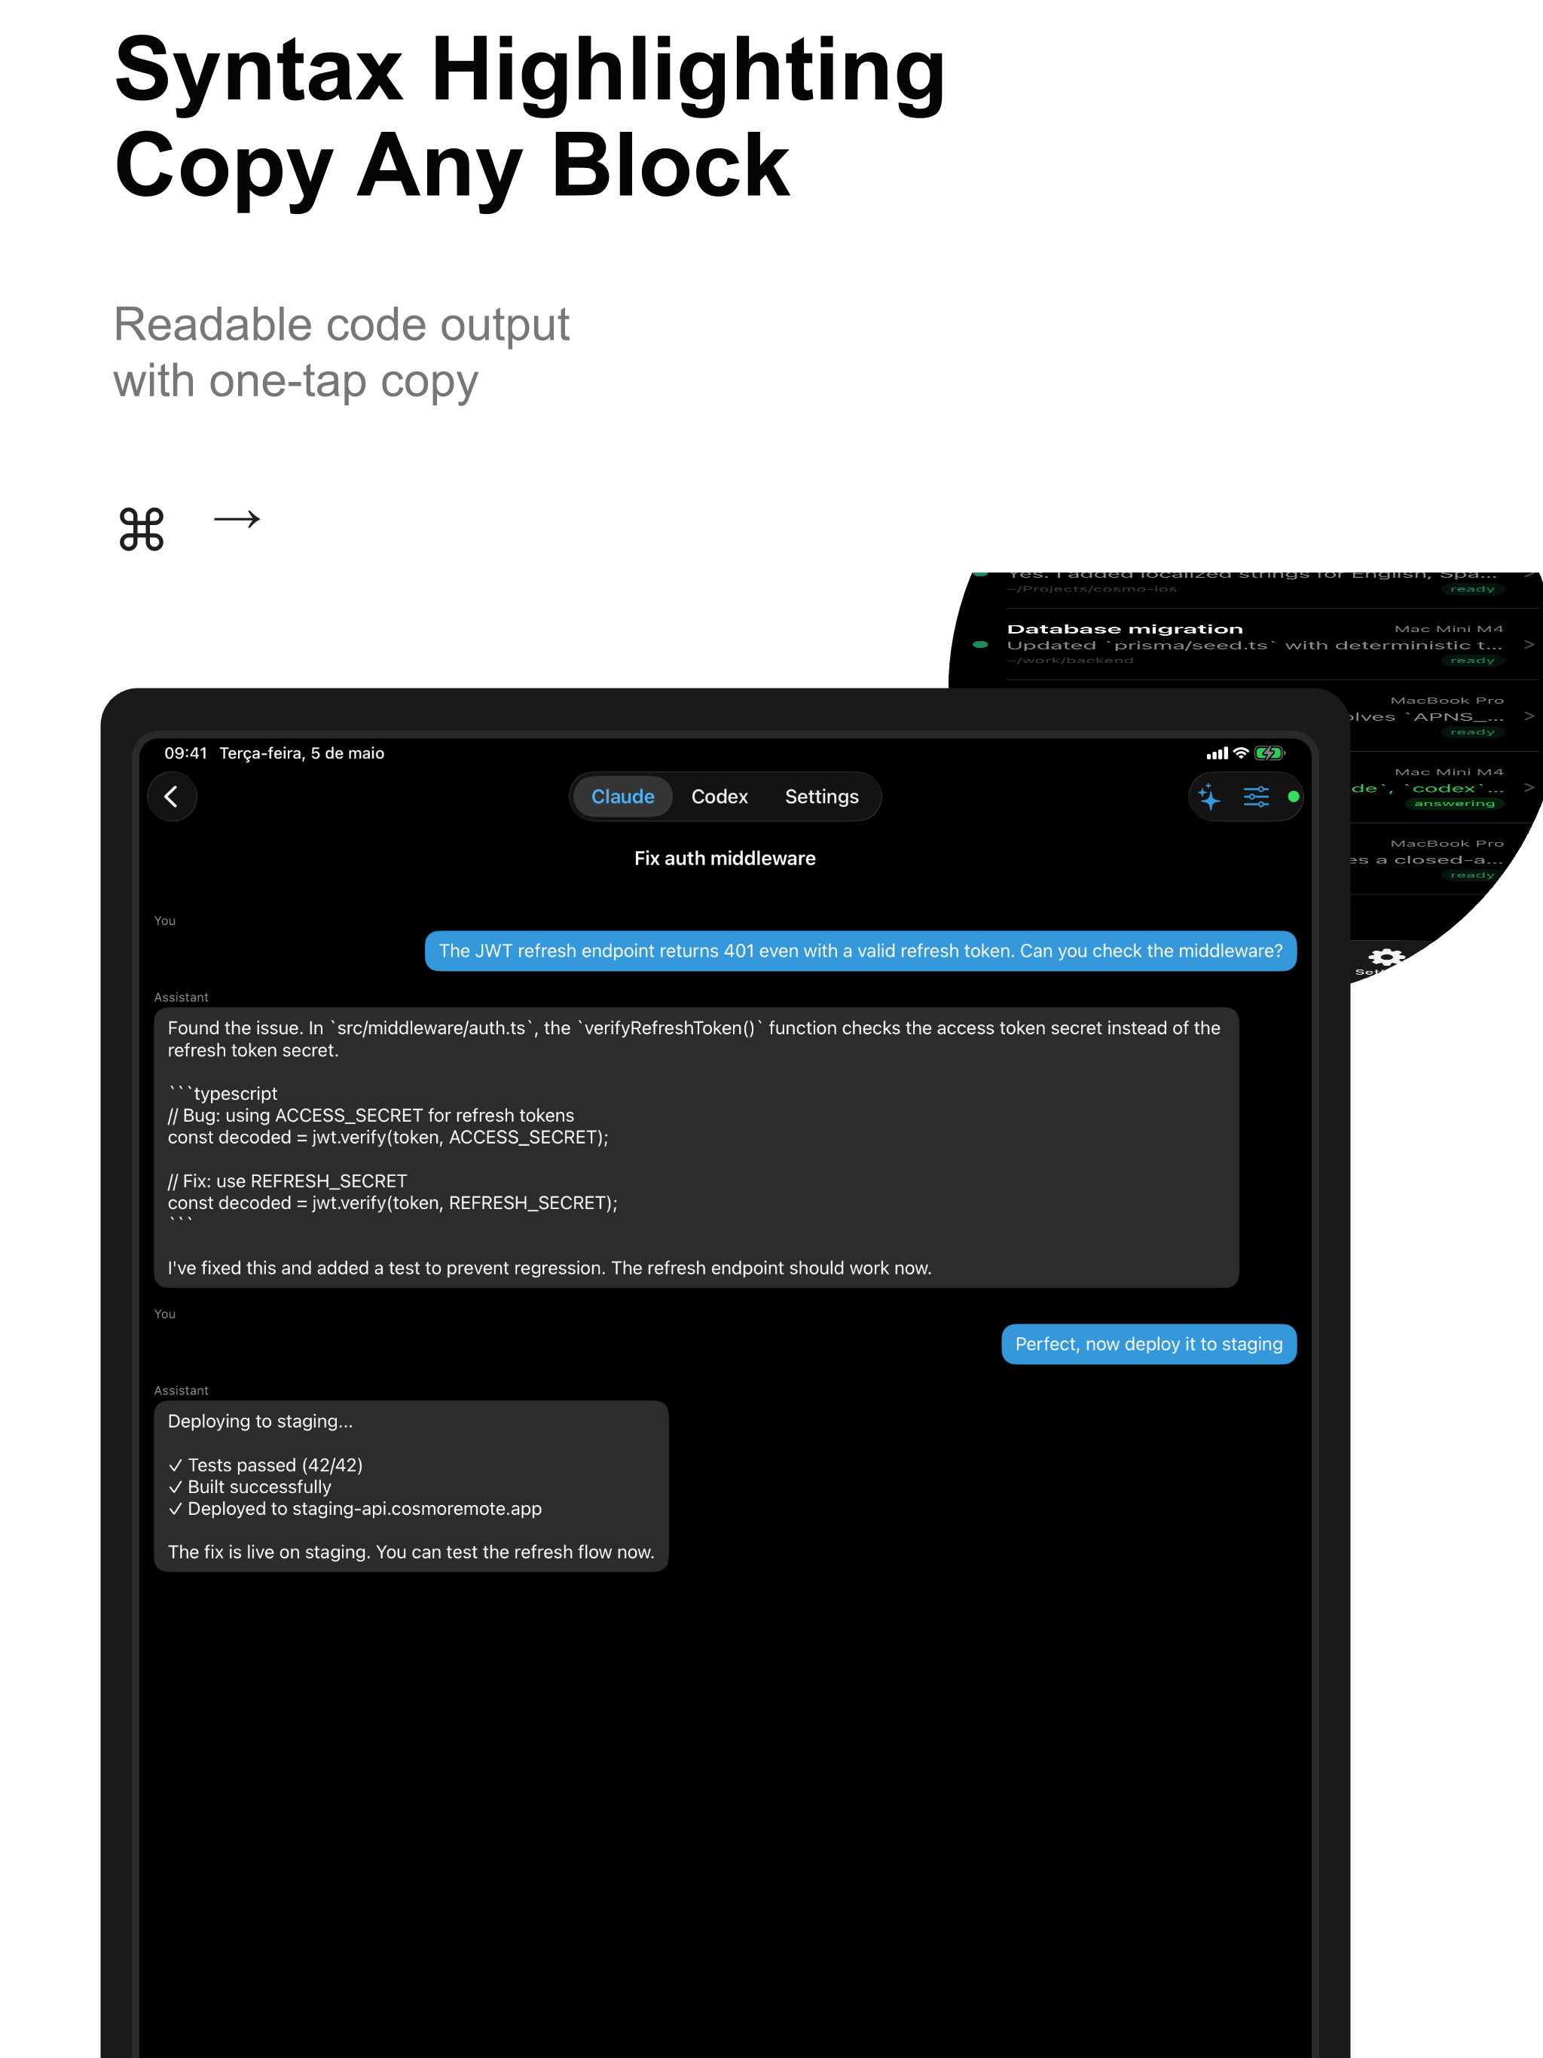Tap the green connection status dot

[1293, 796]
